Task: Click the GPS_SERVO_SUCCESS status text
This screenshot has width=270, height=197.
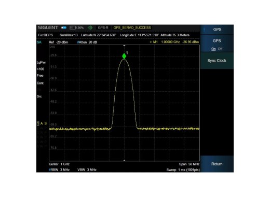Action: pos(132,27)
